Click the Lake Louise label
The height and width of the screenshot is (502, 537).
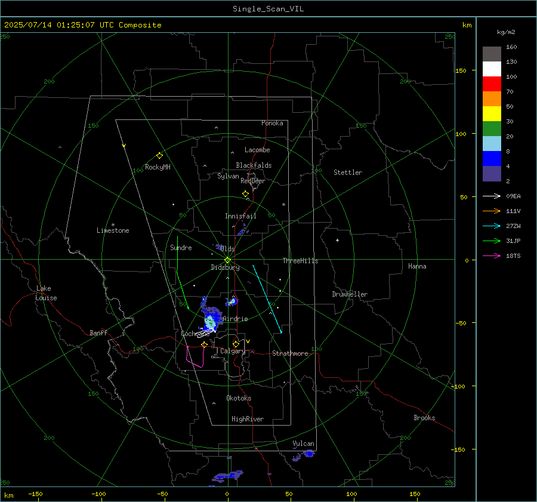pos(46,293)
